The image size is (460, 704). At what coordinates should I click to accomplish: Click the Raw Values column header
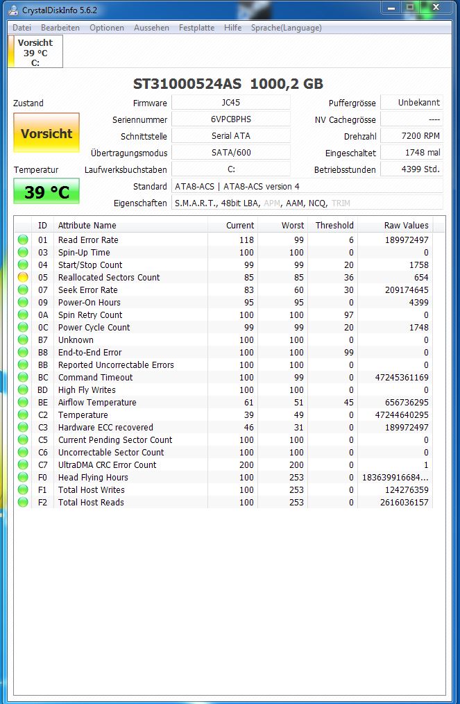tap(395, 226)
